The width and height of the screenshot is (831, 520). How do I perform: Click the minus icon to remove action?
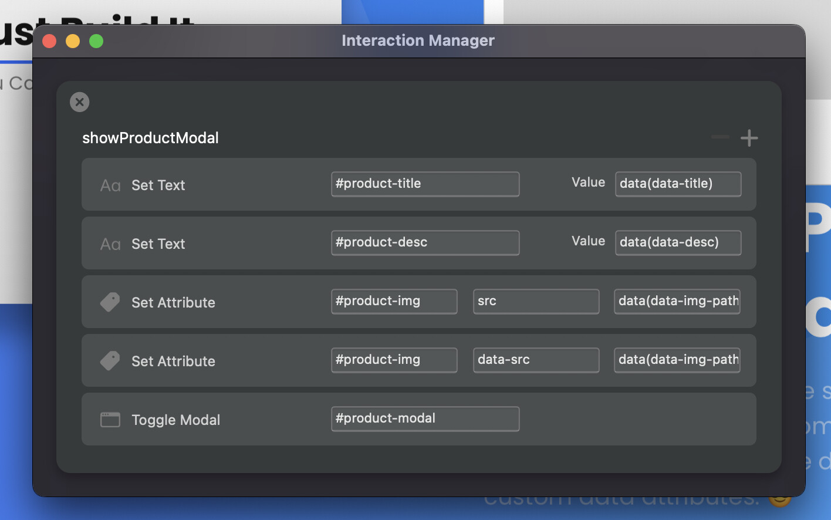[x=720, y=137]
